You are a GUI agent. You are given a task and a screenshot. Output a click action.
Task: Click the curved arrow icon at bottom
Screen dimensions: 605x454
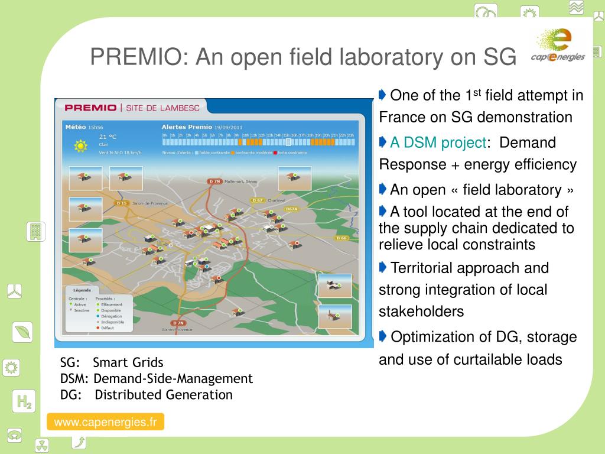click(x=79, y=442)
